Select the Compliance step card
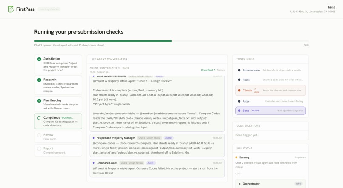This screenshot has height=188, width=343. tap(58, 121)
